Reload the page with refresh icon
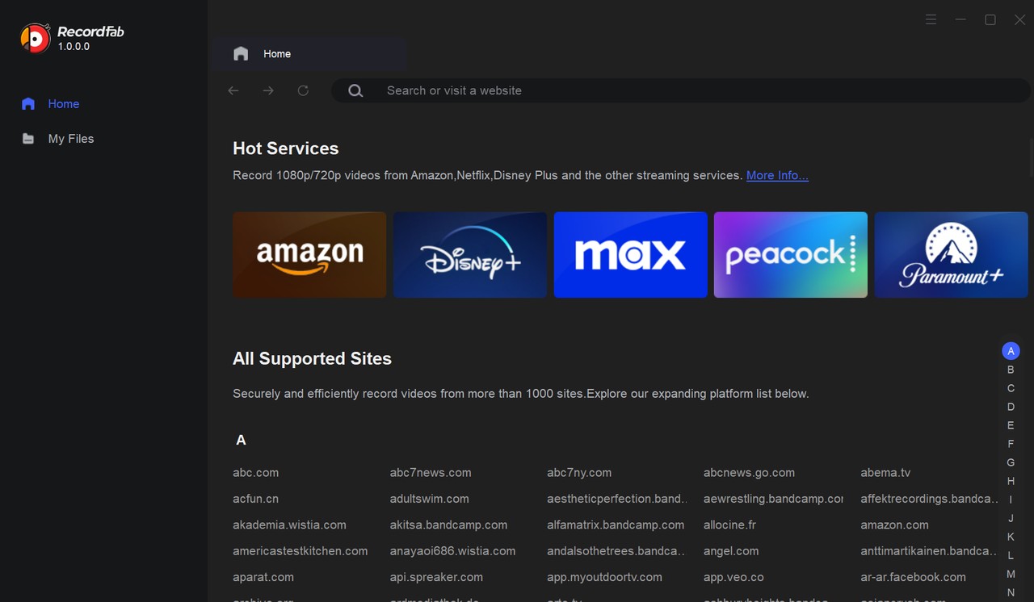Image resolution: width=1034 pixels, height=602 pixels. click(x=303, y=90)
